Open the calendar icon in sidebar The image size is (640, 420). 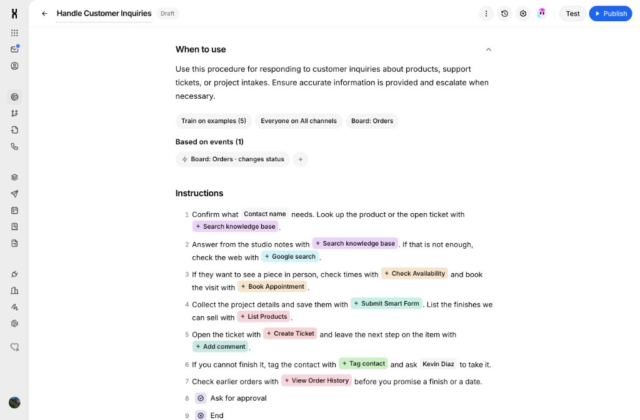click(x=14, y=210)
